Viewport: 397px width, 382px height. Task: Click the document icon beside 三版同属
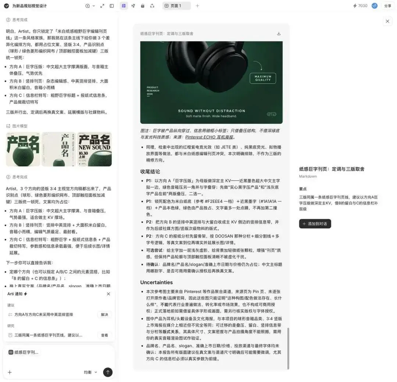tap(10, 335)
